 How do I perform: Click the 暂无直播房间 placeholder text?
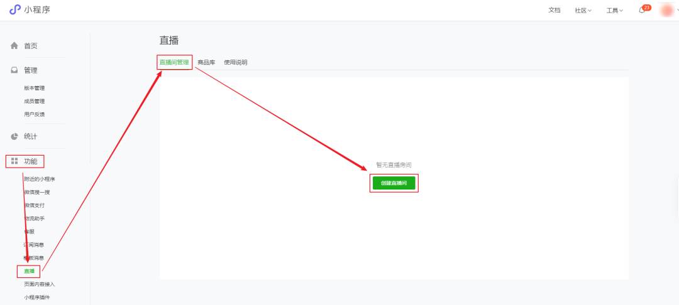click(x=394, y=165)
